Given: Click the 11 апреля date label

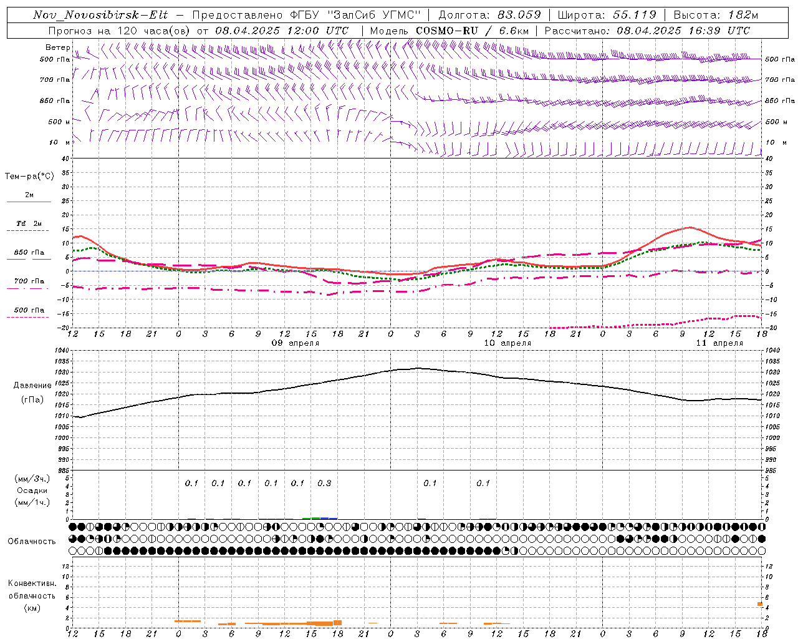Looking at the screenshot, I should coord(719,343).
